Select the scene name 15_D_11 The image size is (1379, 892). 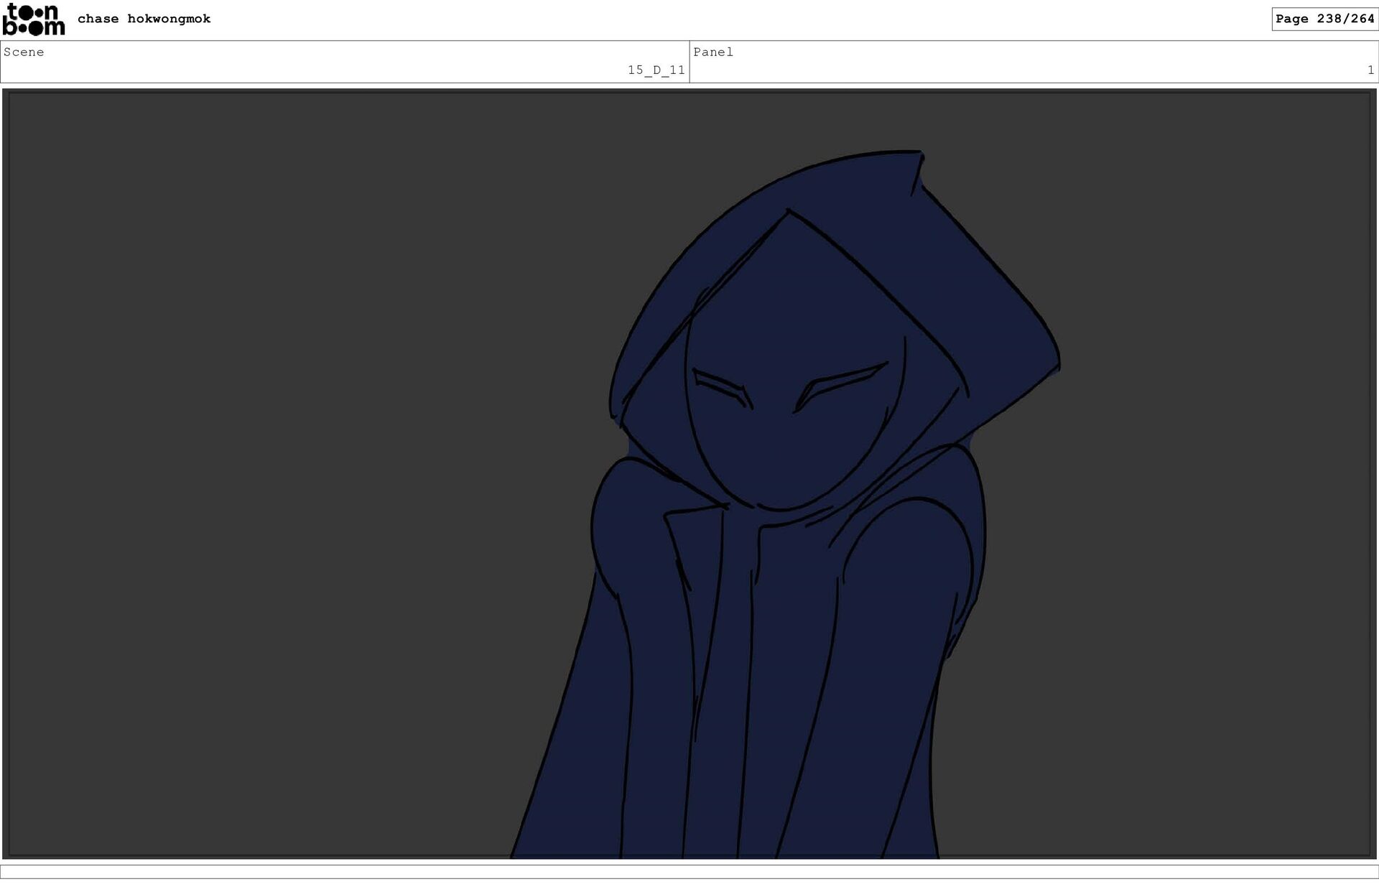tap(656, 70)
